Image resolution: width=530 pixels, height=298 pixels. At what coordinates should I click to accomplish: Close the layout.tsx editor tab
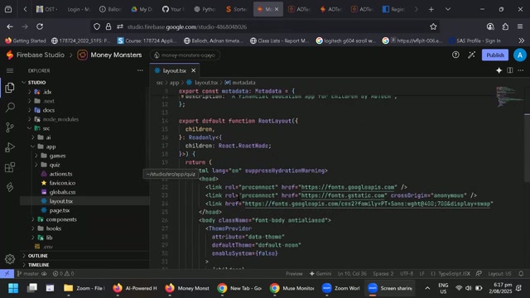[193, 70]
